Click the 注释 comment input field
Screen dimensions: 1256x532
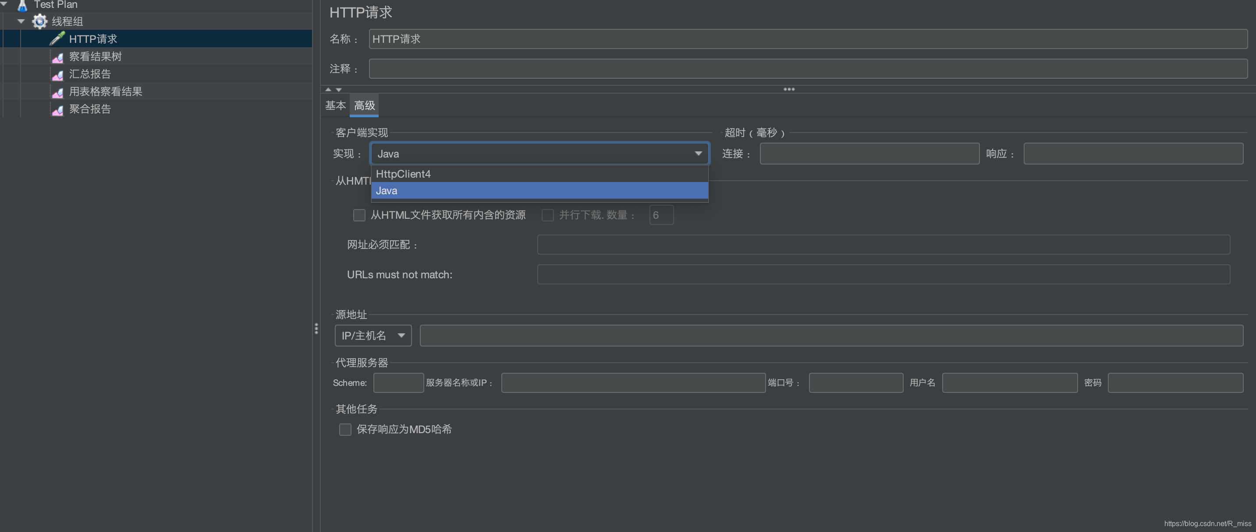click(808, 69)
